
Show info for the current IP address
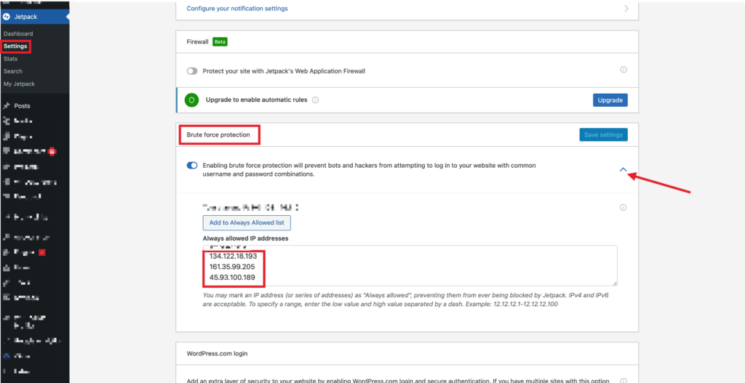click(x=624, y=207)
